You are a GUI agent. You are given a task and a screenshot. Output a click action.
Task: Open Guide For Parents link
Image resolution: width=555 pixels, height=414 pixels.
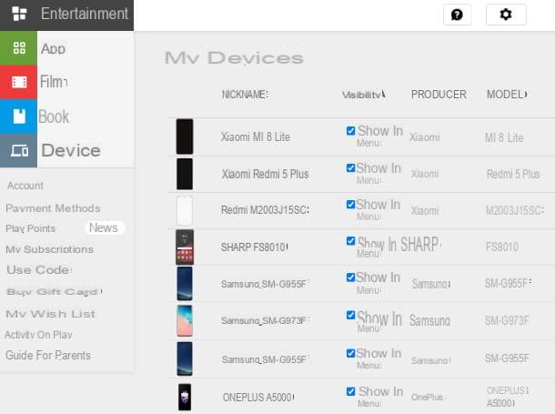coord(48,355)
